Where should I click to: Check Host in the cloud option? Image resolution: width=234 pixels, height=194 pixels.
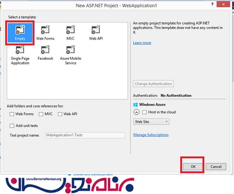coord(144,112)
